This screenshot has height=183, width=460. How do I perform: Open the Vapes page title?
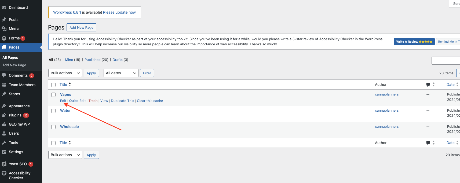click(66, 94)
